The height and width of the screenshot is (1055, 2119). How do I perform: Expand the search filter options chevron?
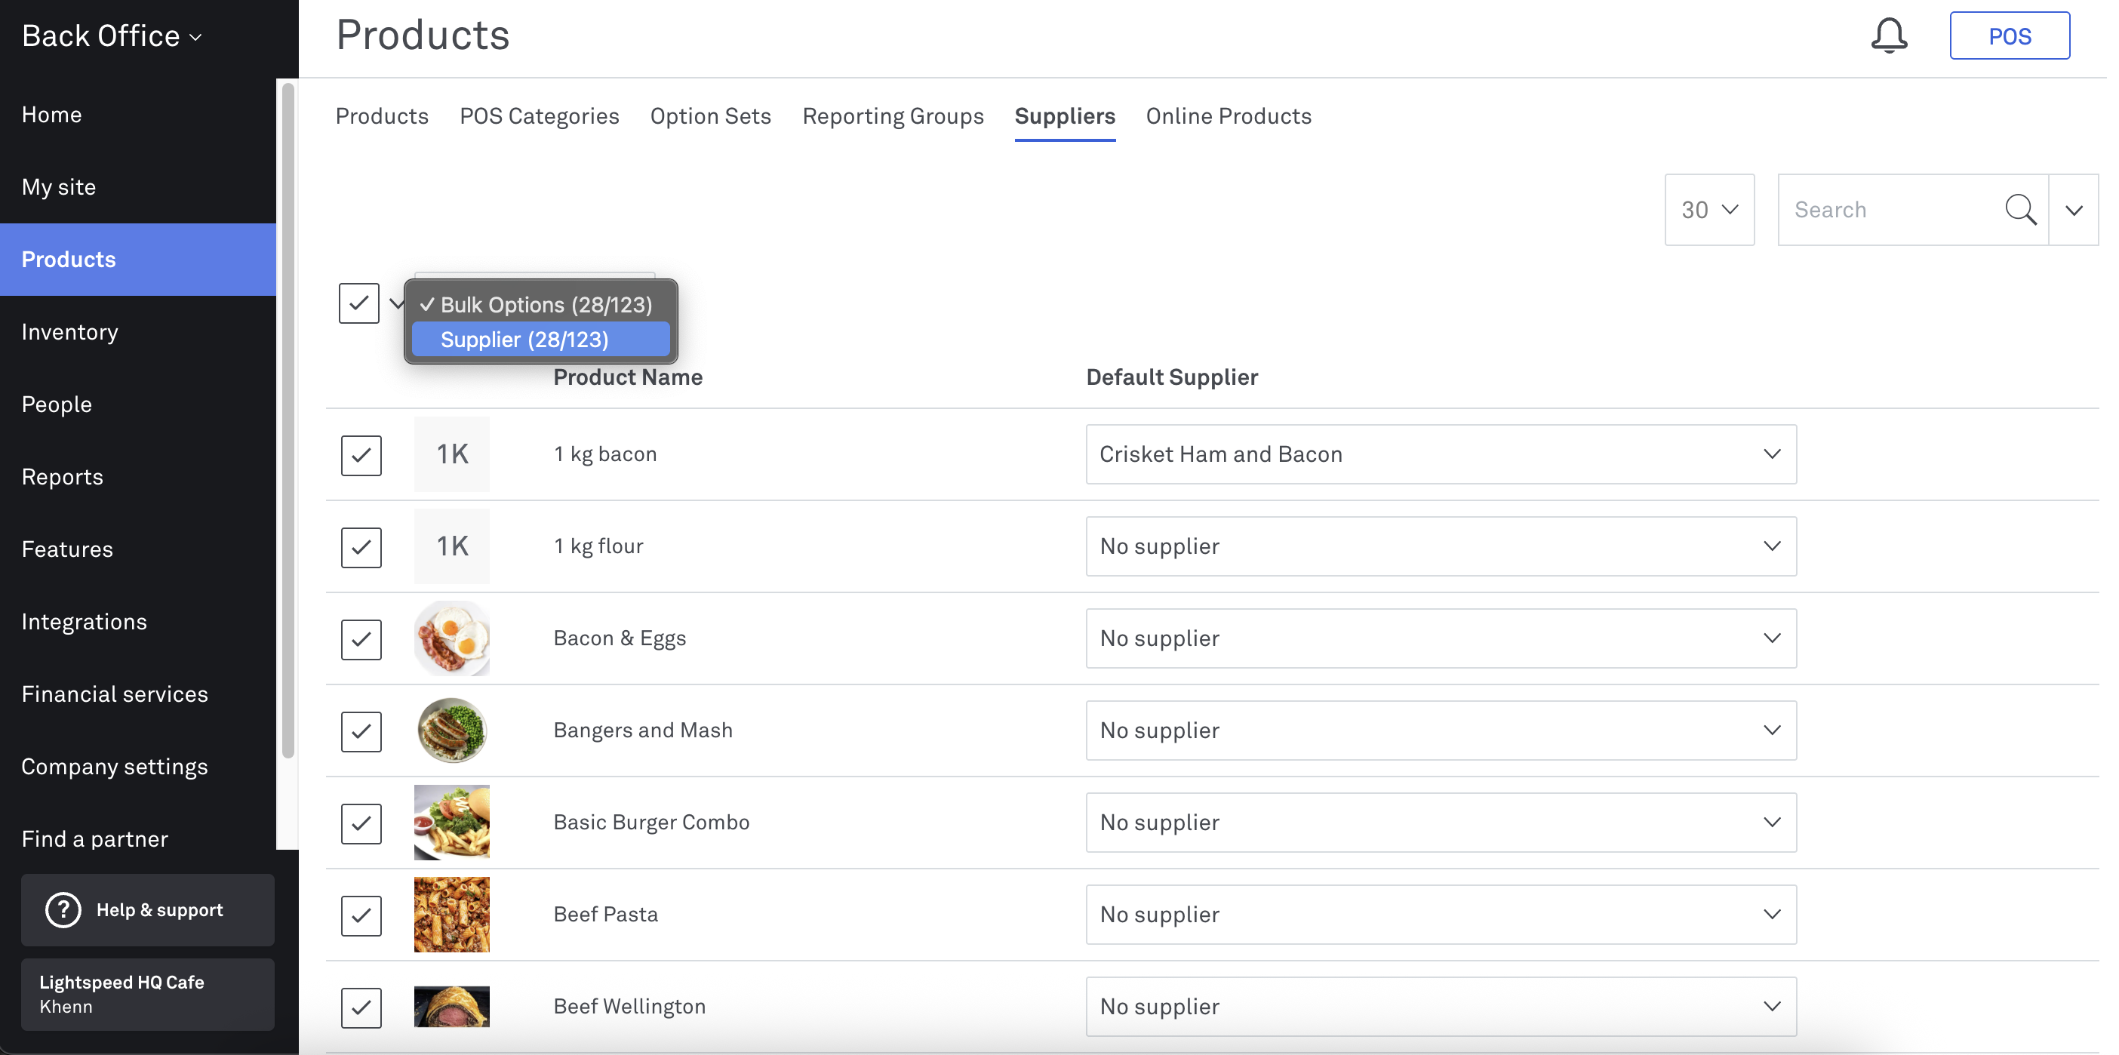click(x=2074, y=210)
